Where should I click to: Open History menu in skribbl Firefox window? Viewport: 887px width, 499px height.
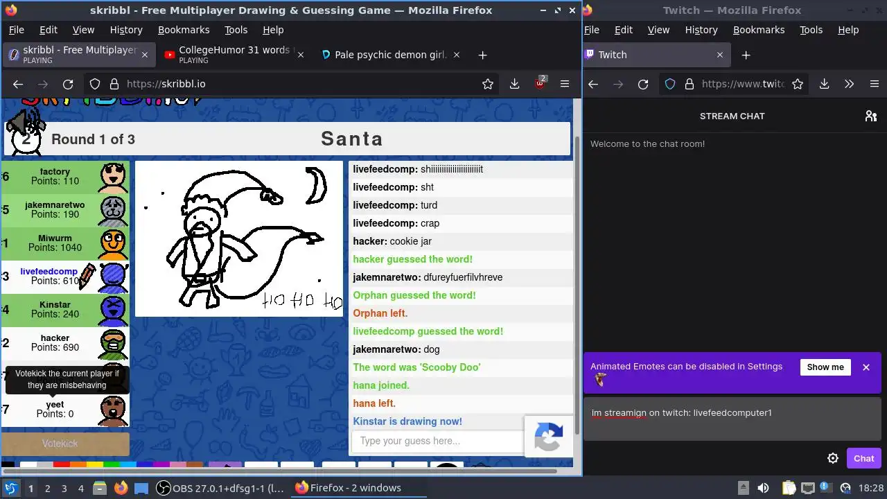(126, 30)
